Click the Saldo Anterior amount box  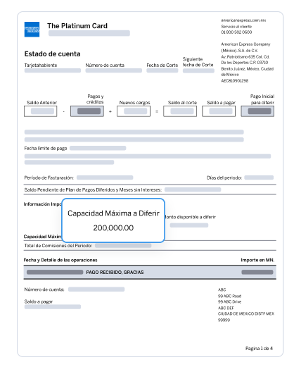tap(41, 111)
